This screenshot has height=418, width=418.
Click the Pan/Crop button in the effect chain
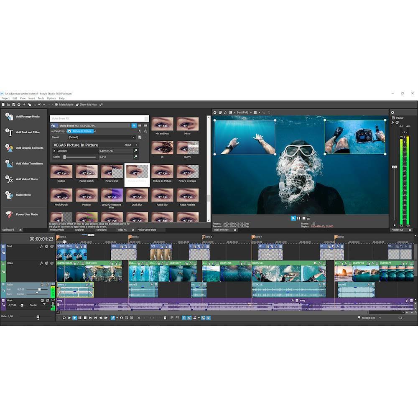click(x=59, y=131)
